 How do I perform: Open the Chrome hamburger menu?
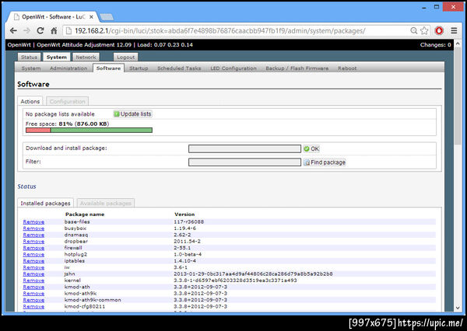(x=454, y=30)
